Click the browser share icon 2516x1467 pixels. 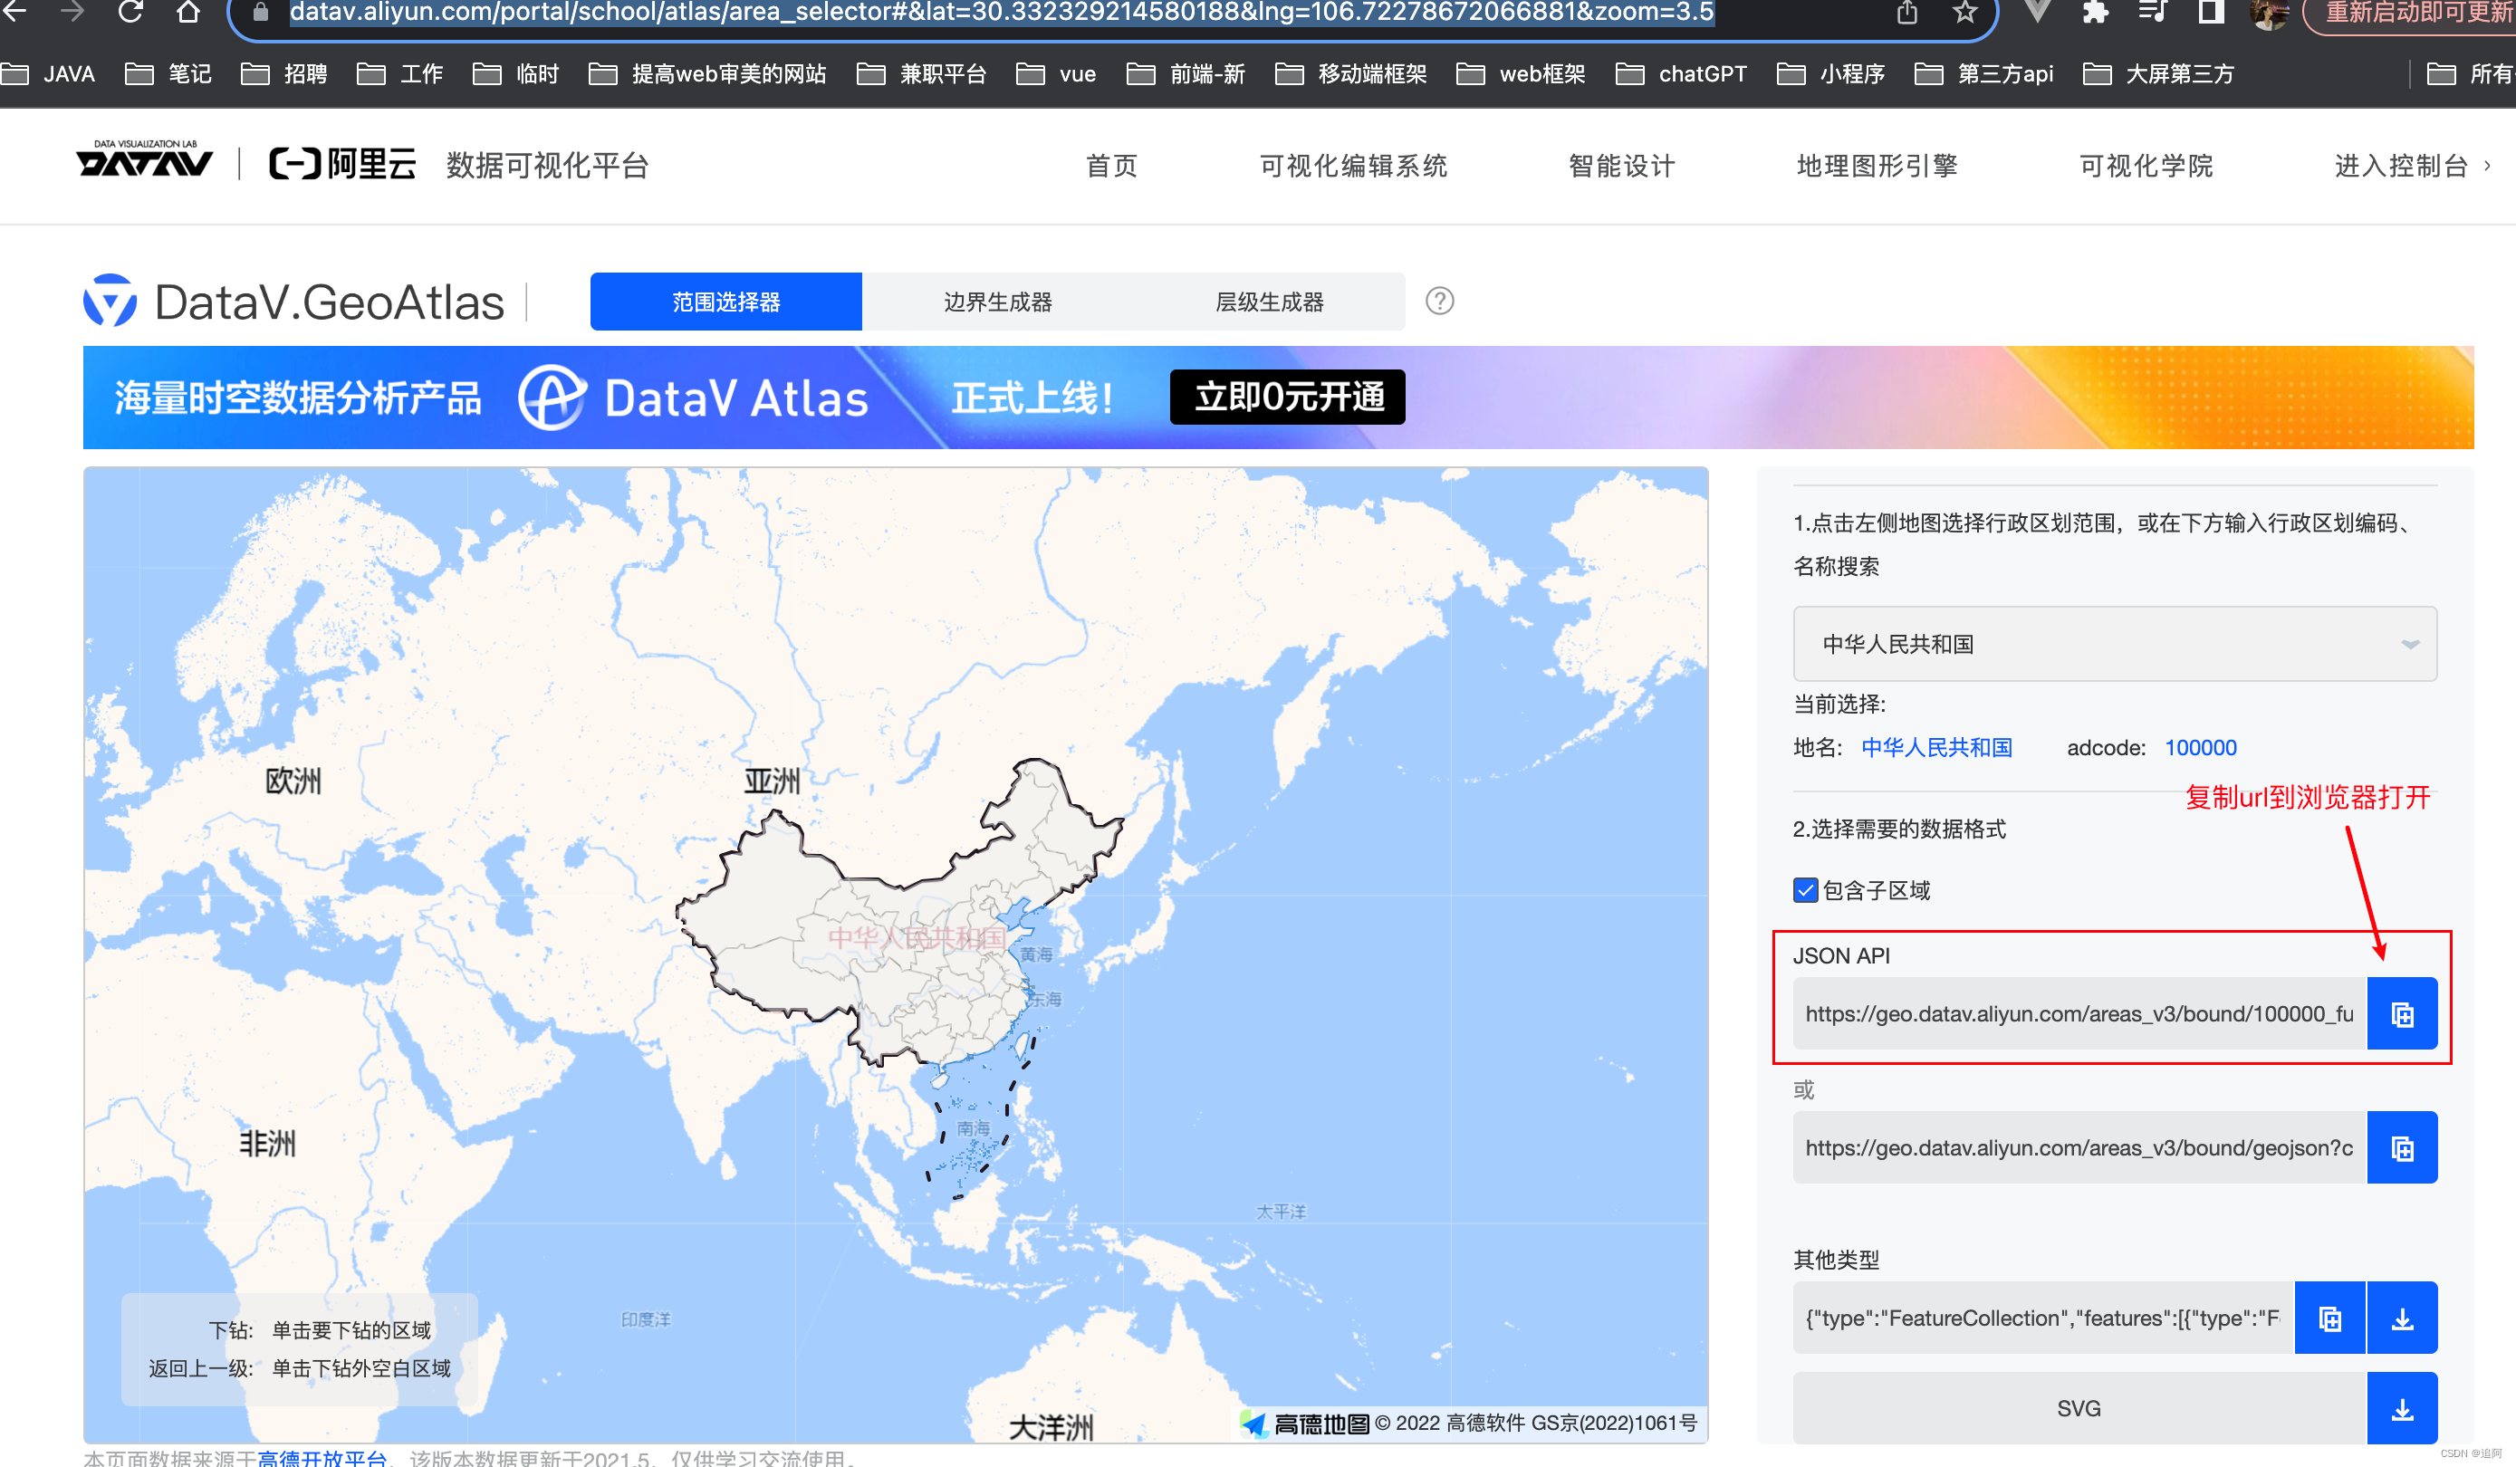1907,13
